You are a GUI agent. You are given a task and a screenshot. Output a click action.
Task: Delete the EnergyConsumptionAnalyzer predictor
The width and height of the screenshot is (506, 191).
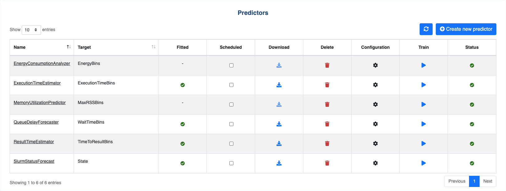click(x=327, y=65)
